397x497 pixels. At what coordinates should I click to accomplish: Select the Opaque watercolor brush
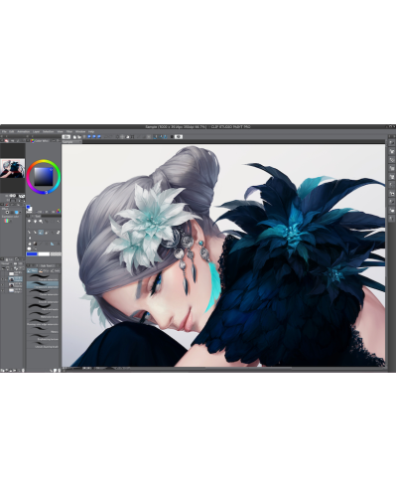43,277
